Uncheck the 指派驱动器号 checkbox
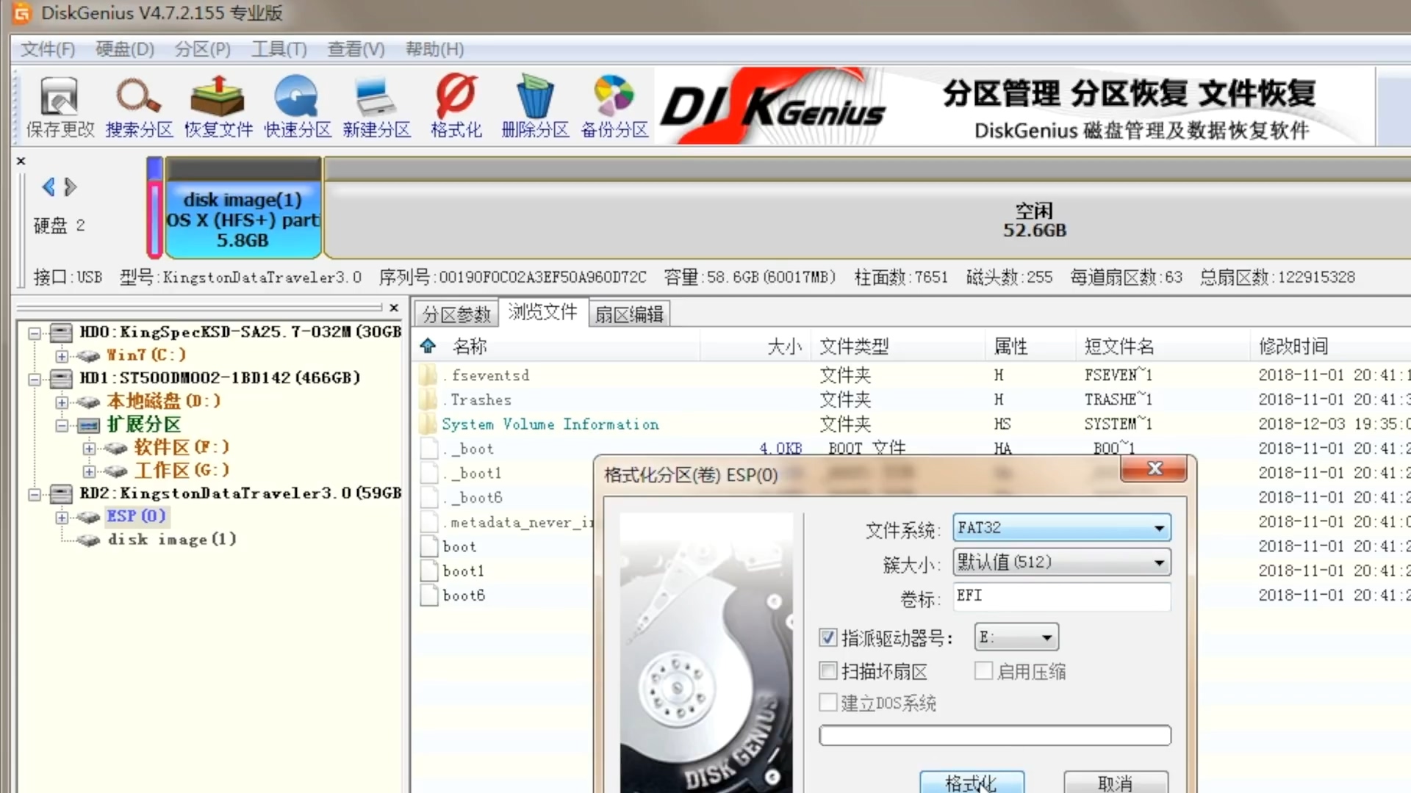Image resolution: width=1411 pixels, height=793 pixels. tap(827, 637)
